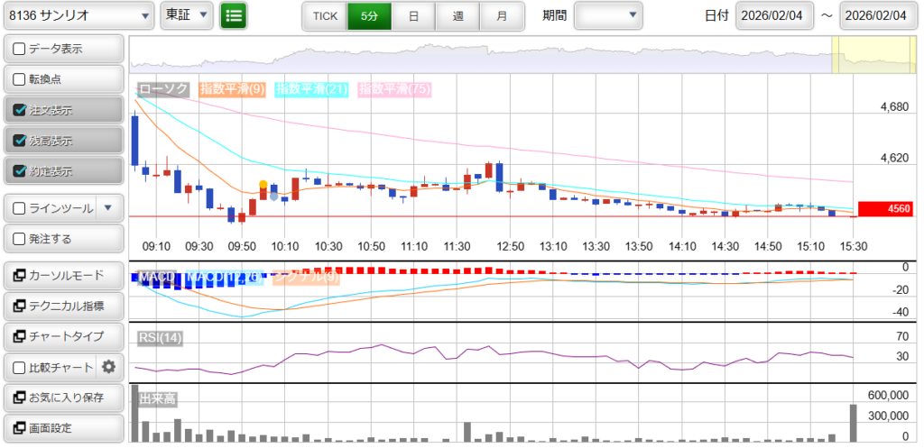
Task: Click the 発注する order button
Action: [63, 239]
